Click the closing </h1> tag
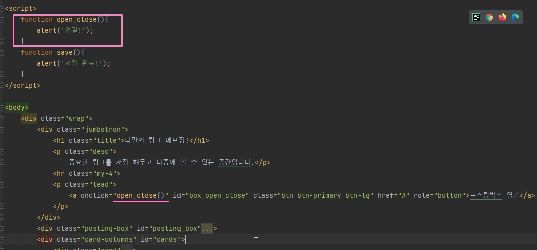Image resolution: width=537 pixels, height=250 pixels. [x=199, y=141]
